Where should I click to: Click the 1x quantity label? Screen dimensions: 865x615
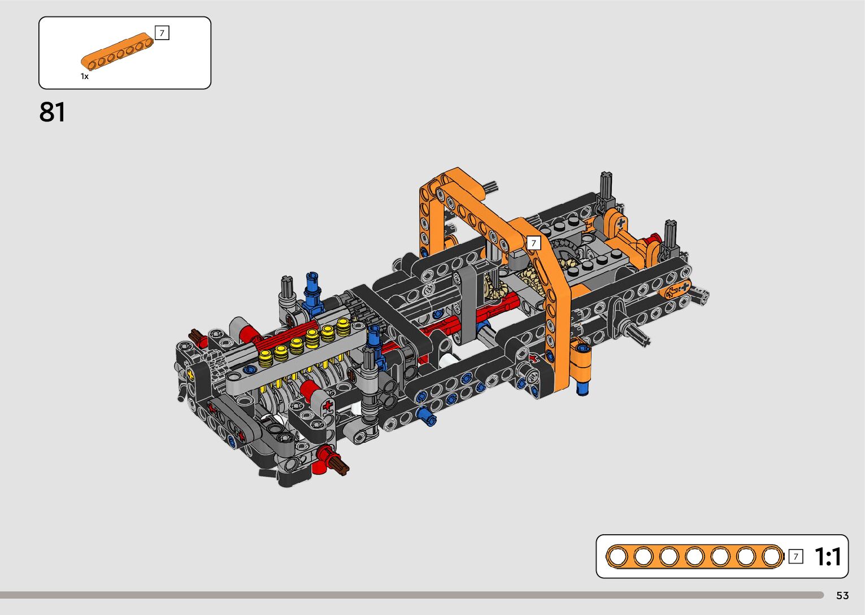click(85, 76)
